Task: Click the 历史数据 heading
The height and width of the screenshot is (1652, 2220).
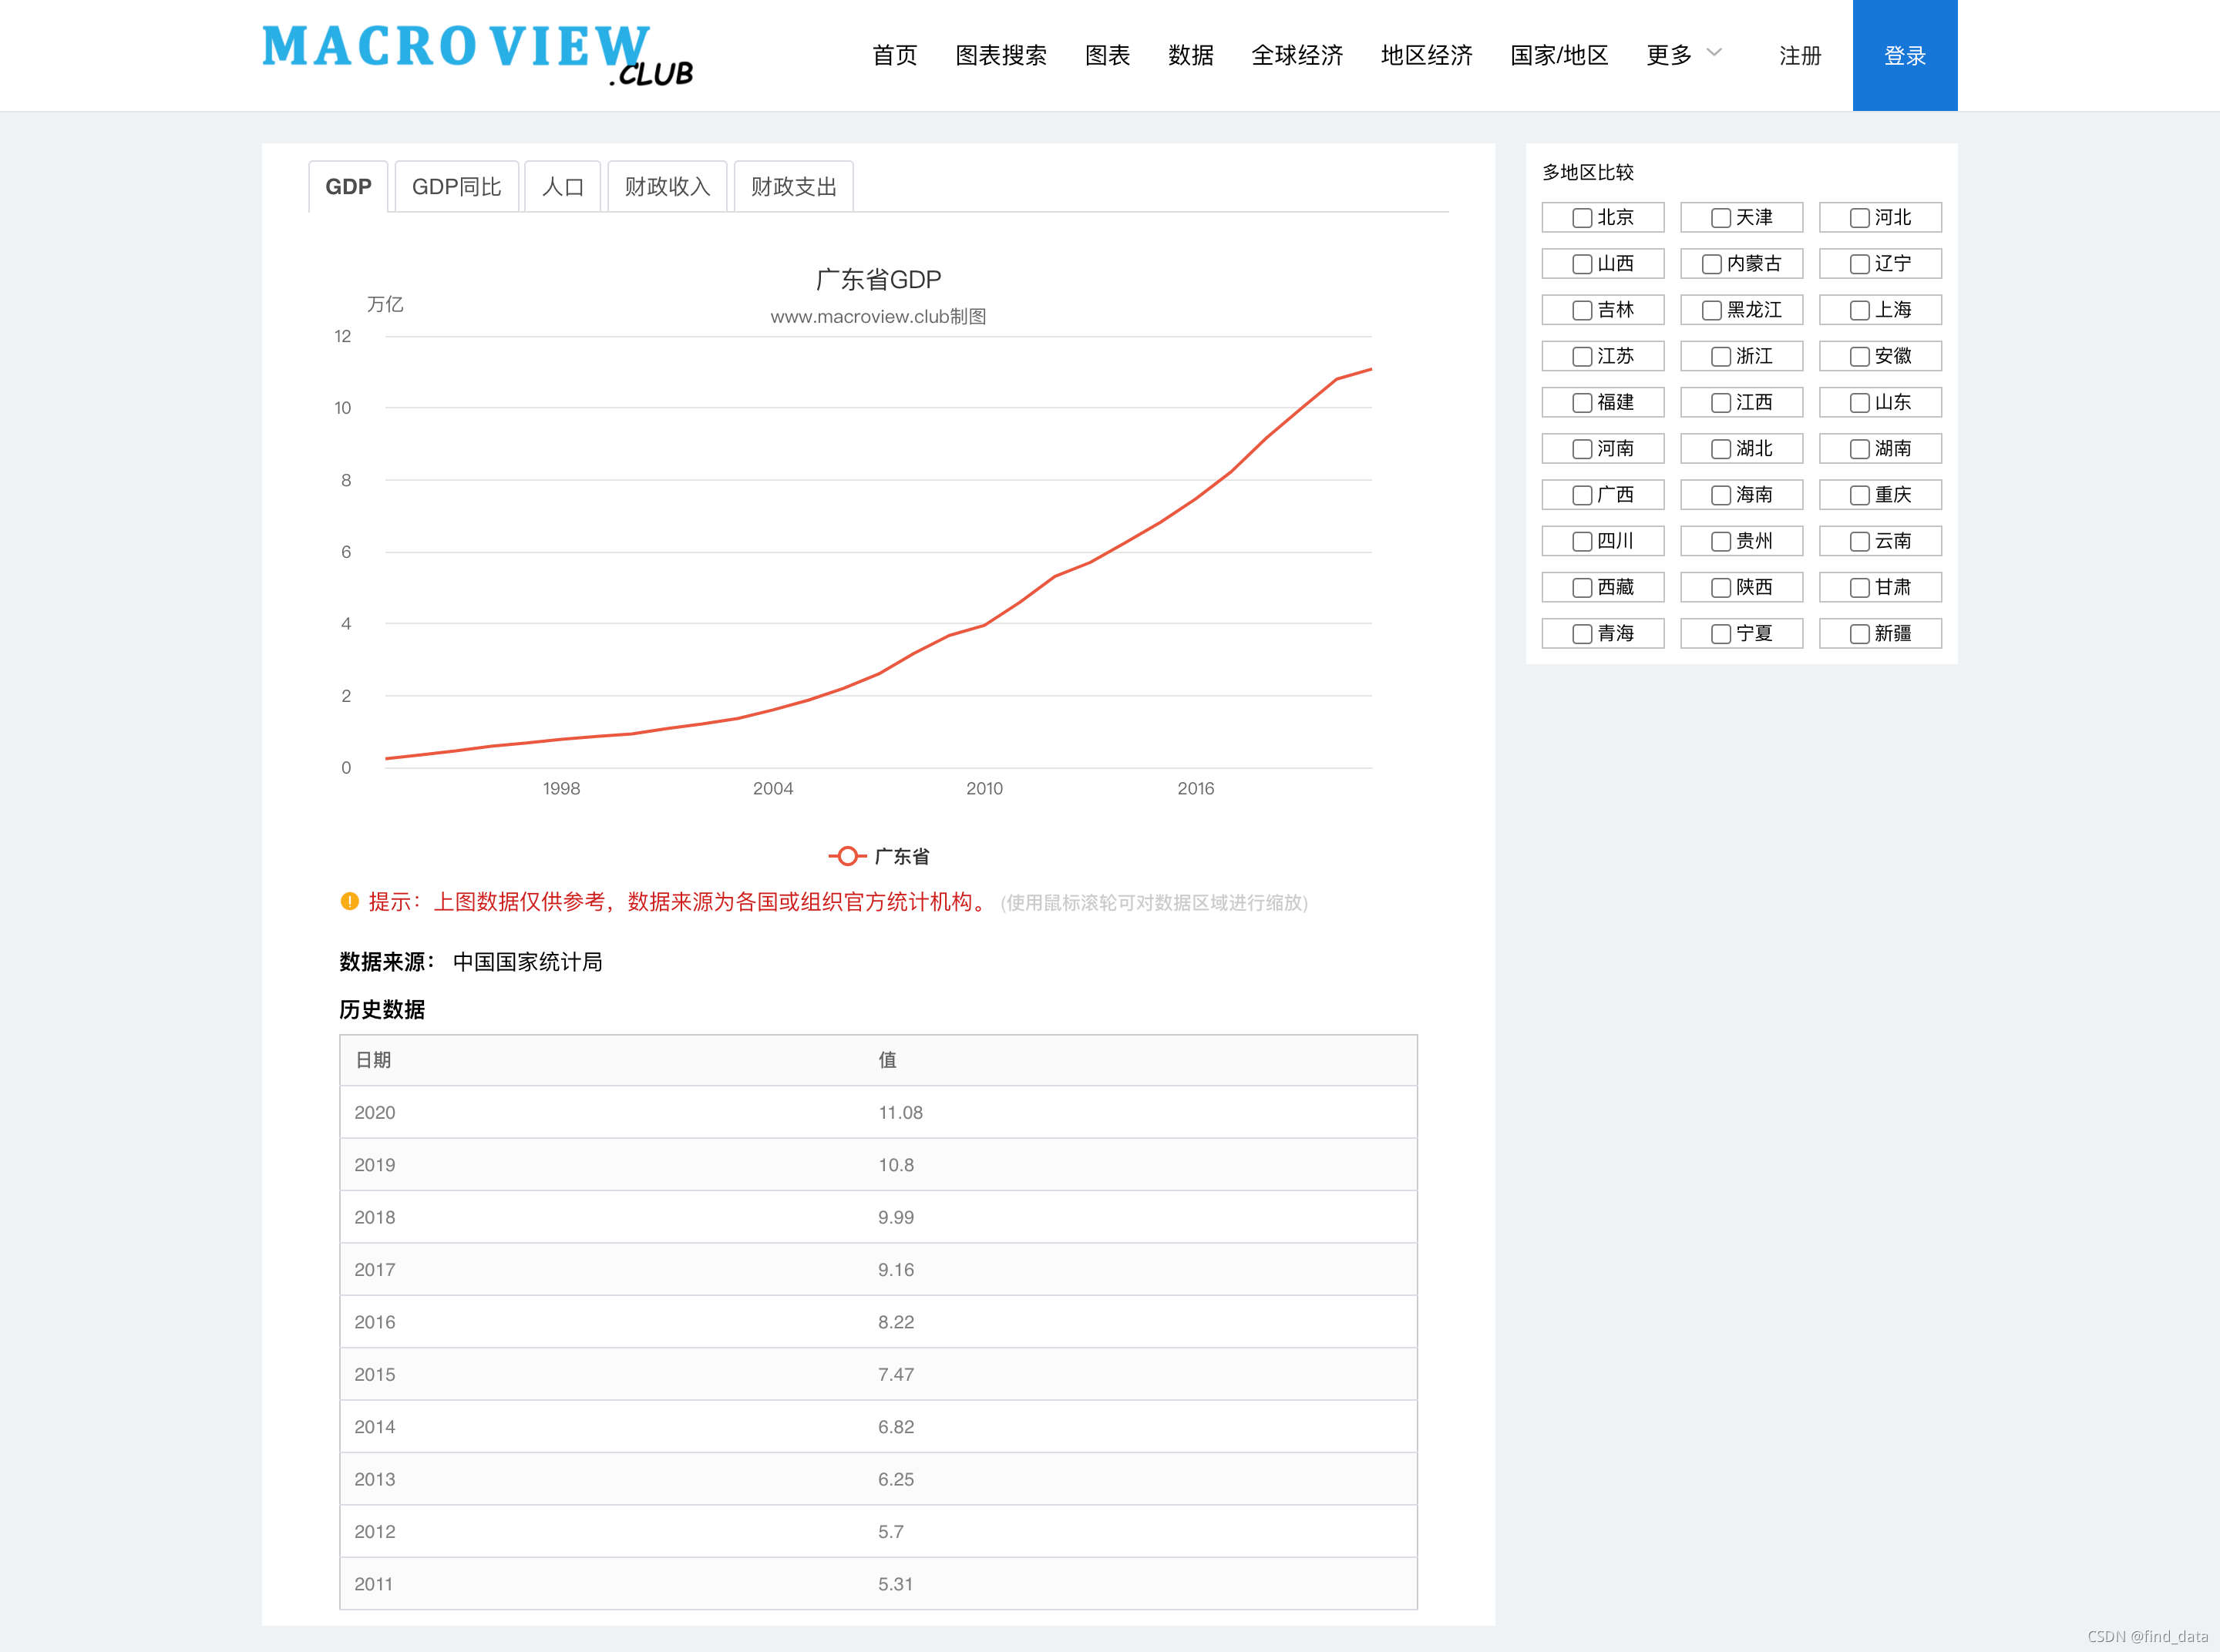Action: [x=382, y=1010]
